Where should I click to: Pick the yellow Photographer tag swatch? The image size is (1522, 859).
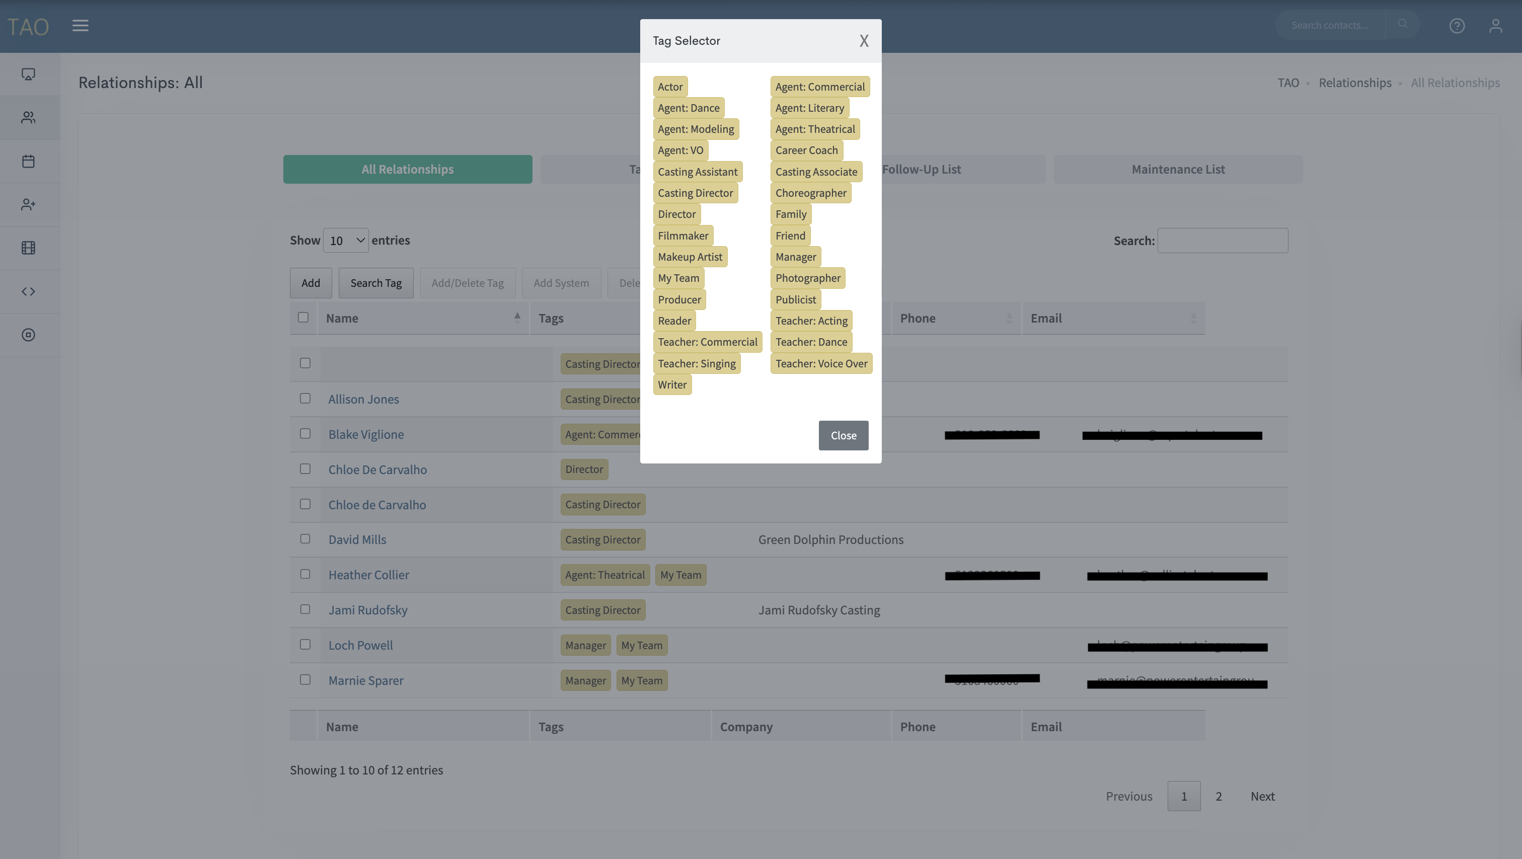pyautogui.click(x=807, y=278)
